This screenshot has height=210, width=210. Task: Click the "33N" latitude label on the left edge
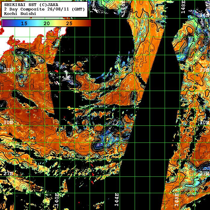coord(8,70)
